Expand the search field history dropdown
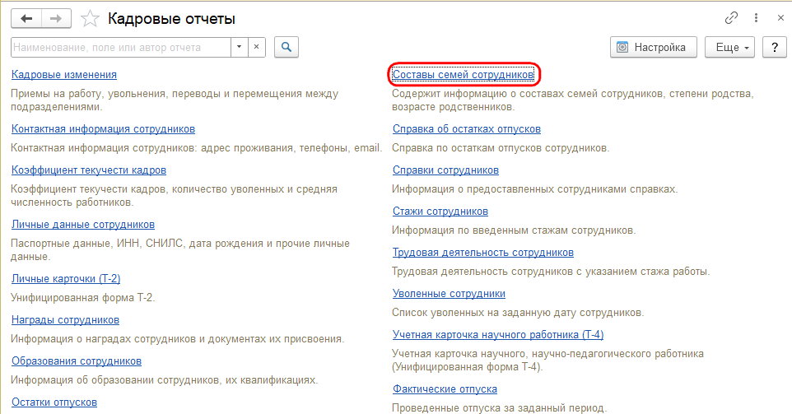 239,47
